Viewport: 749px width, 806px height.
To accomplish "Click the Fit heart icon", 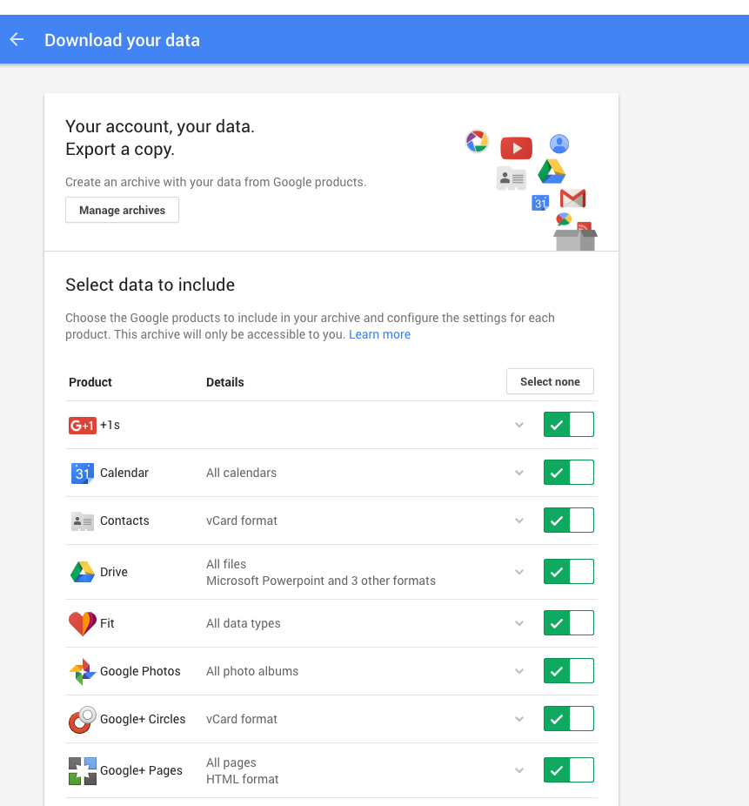I will [x=82, y=623].
